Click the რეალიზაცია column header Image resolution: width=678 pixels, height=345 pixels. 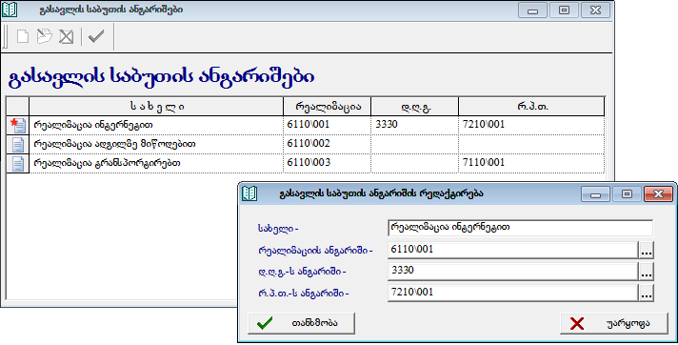point(328,107)
